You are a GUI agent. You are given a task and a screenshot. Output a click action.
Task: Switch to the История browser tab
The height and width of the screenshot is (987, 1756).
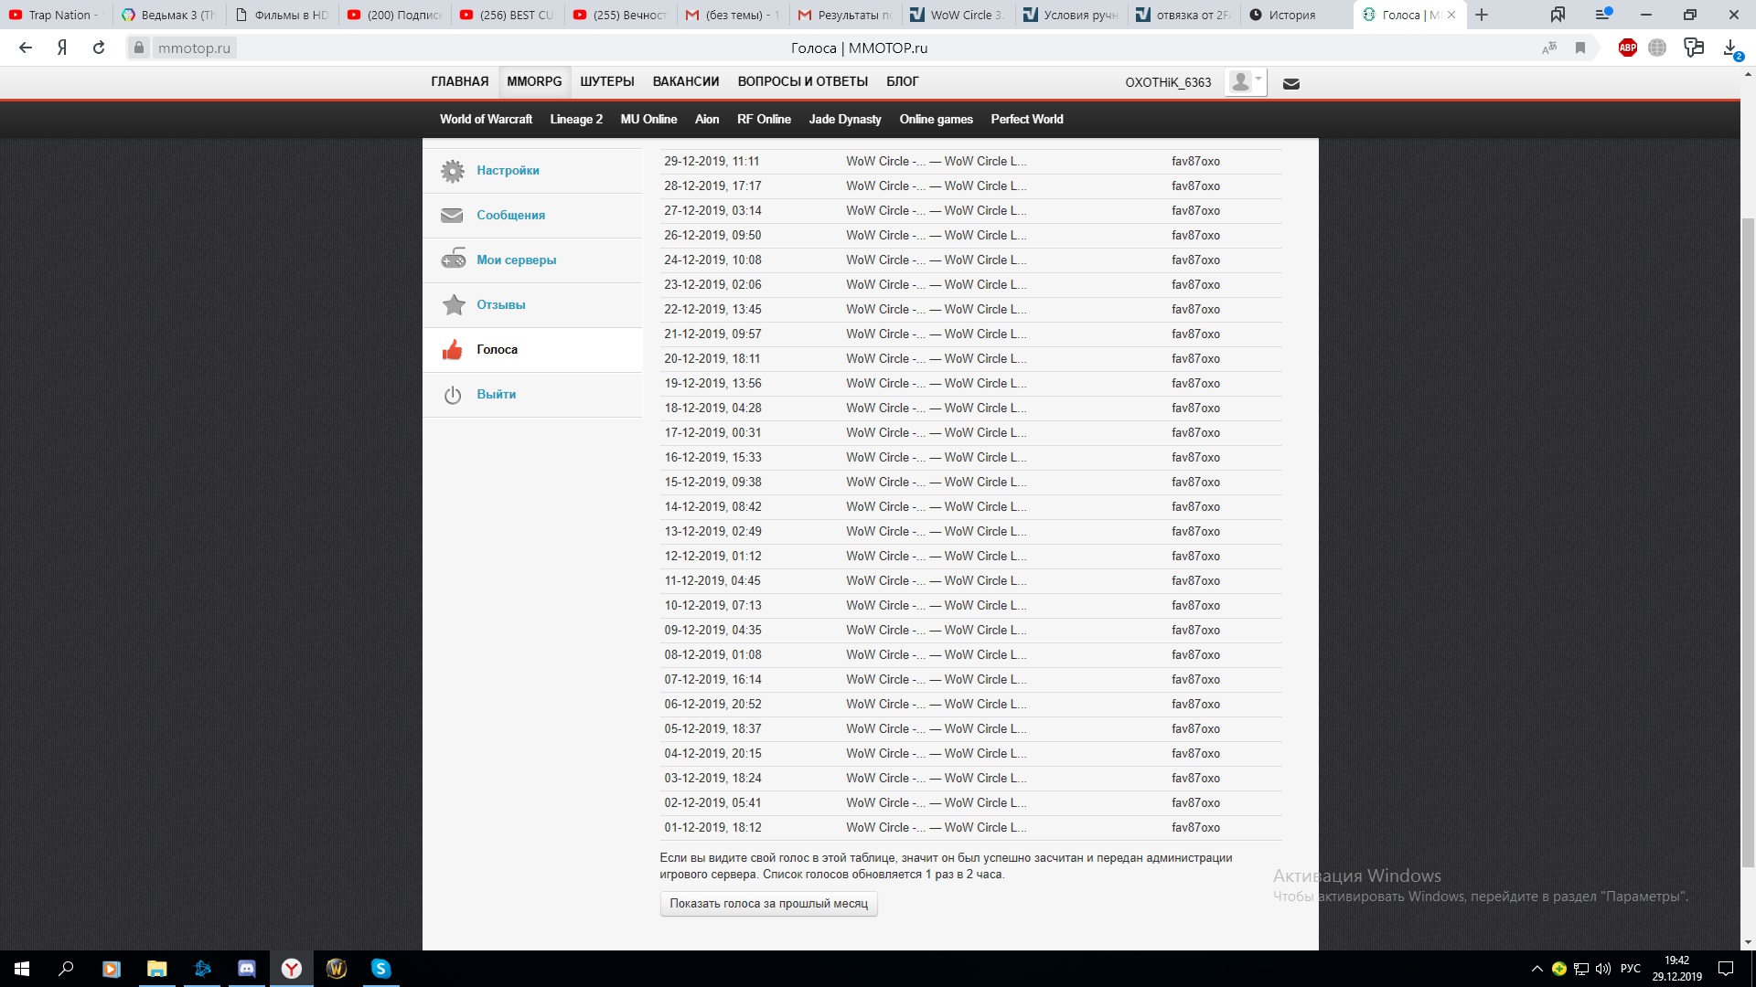click(x=1290, y=15)
